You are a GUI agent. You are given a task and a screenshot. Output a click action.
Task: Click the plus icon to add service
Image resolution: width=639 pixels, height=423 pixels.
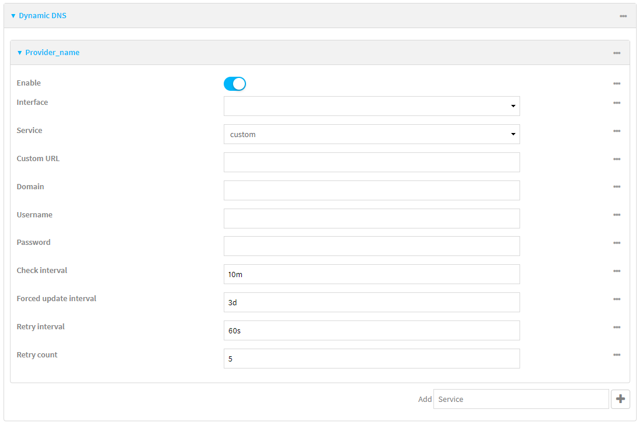[620, 399]
